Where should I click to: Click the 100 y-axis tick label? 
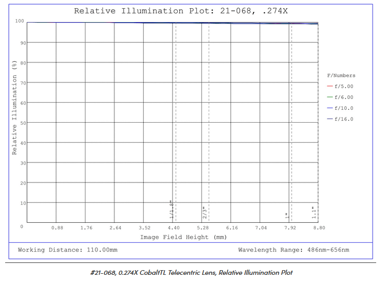[20, 22]
